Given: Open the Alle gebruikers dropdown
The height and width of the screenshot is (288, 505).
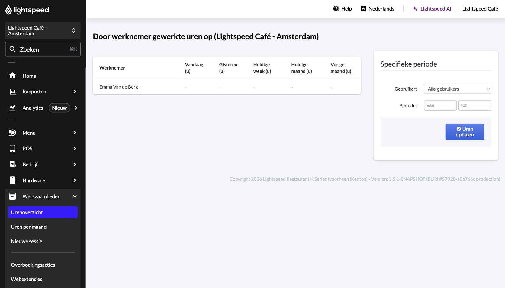Looking at the screenshot, I should [457, 89].
